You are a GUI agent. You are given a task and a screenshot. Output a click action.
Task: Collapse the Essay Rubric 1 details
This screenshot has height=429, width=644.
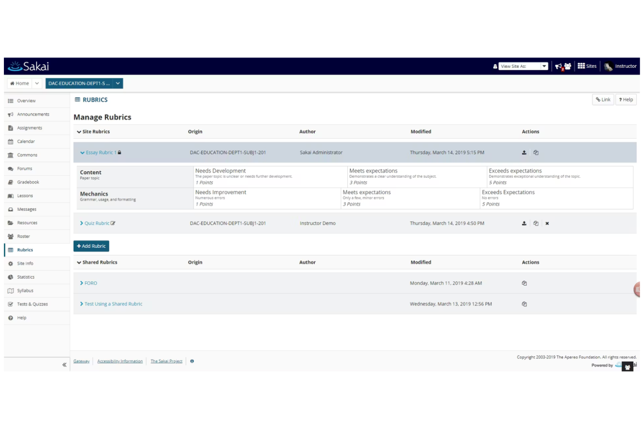point(82,152)
